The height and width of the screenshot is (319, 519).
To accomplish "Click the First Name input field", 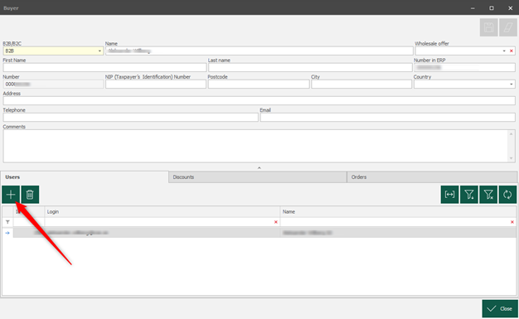I will [104, 67].
